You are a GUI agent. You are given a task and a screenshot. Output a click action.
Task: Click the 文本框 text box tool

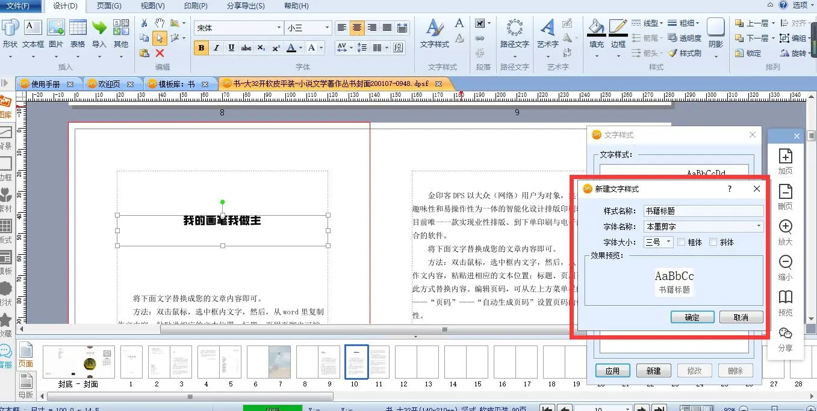[x=33, y=34]
